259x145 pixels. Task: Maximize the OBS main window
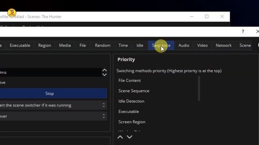click(x=207, y=17)
